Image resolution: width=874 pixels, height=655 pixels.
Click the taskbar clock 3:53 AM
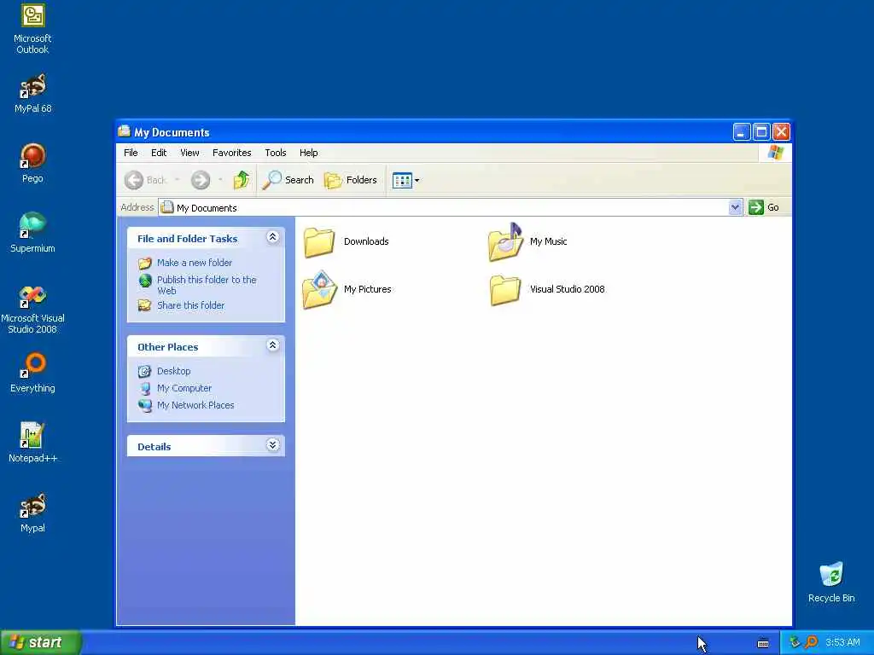click(x=842, y=643)
